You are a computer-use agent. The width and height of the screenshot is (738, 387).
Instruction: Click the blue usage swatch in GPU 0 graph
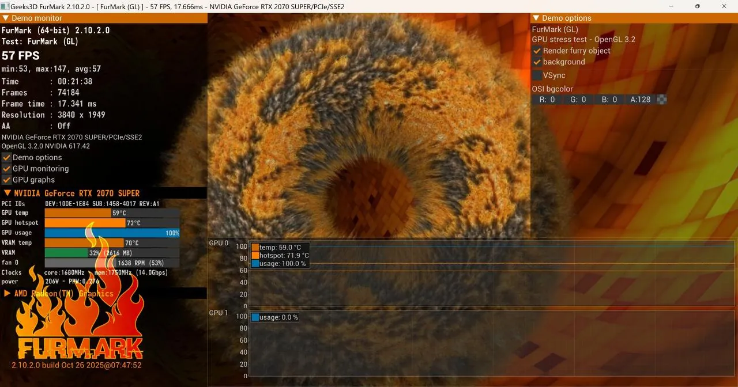pyautogui.click(x=255, y=263)
